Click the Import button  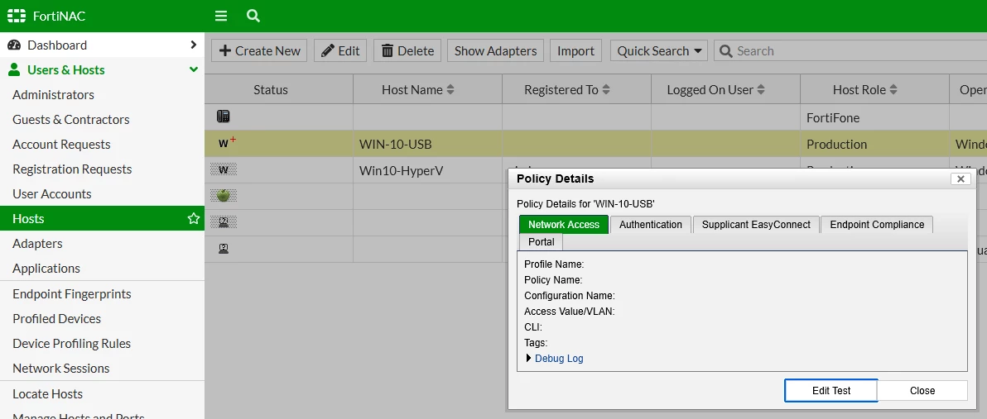pyautogui.click(x=576, y=51)
